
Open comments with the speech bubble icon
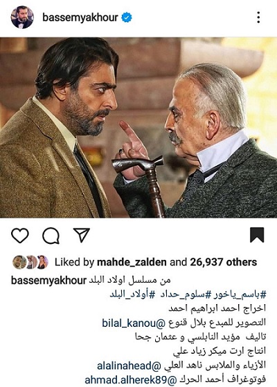[51, 236]
